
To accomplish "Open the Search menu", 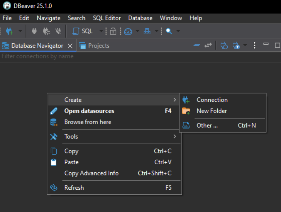I will click(77, 18).
